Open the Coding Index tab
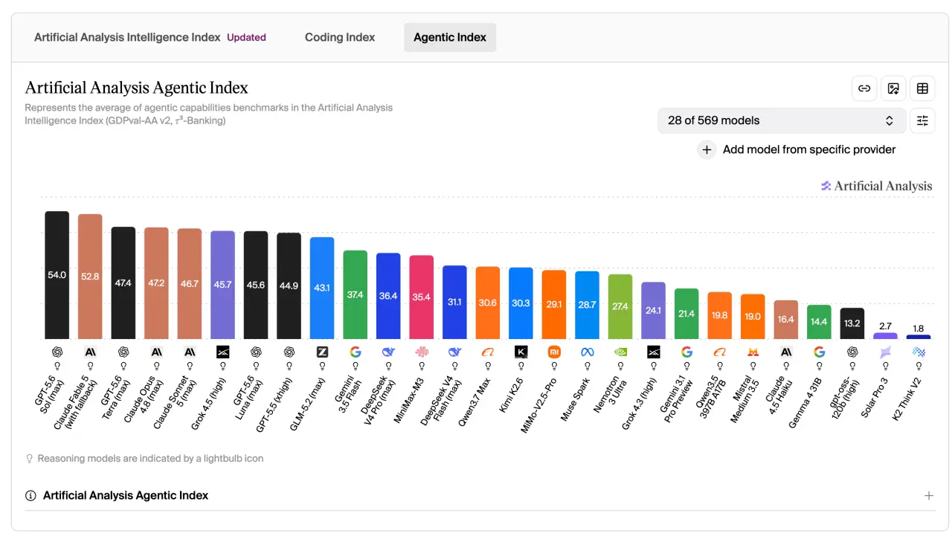Screen dimensions: 952x536 pos(340,37)
